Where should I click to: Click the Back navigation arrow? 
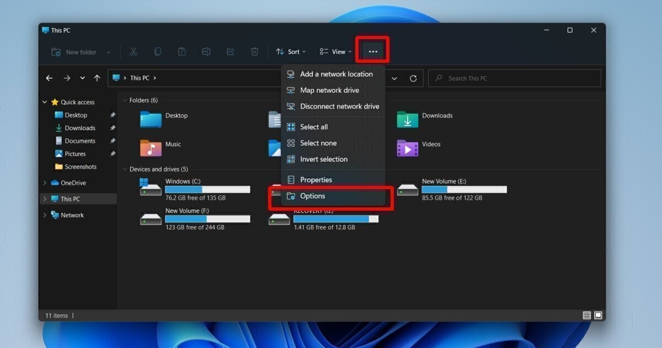point(49,78)
